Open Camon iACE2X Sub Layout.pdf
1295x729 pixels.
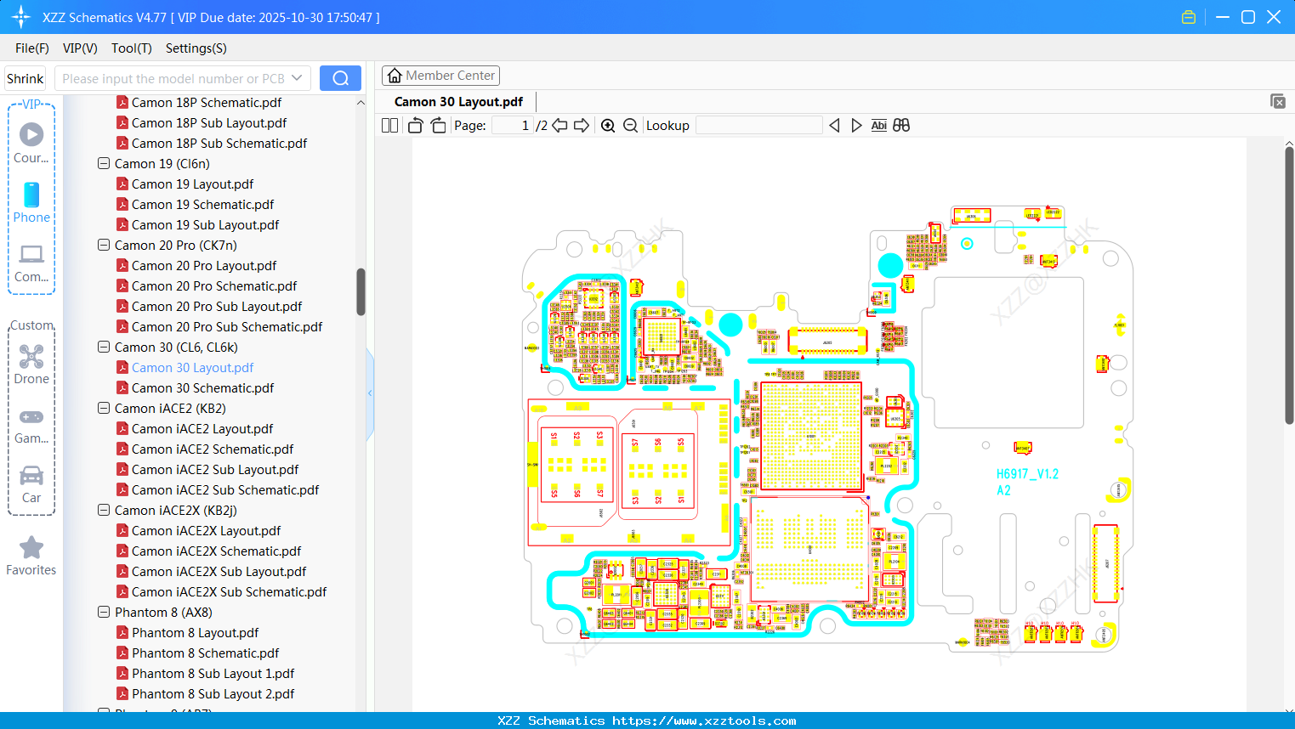click(x=219, y=571)
